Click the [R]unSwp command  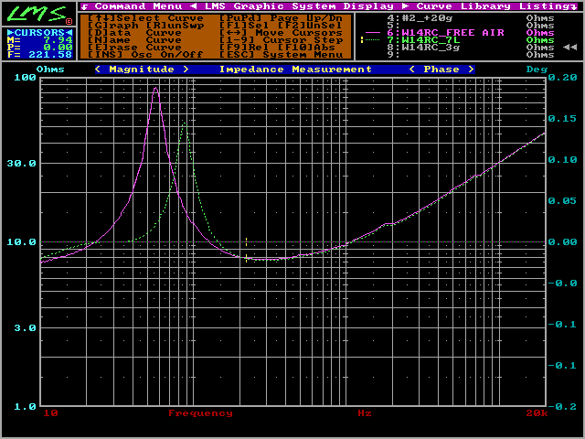[175, 26]
